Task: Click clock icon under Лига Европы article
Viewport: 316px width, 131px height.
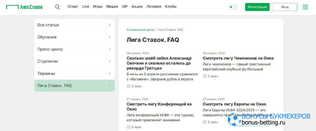Action: (x=205, y=122)
